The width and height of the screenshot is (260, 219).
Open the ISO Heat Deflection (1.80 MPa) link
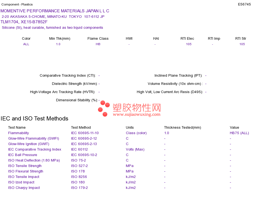pos(34,160)
